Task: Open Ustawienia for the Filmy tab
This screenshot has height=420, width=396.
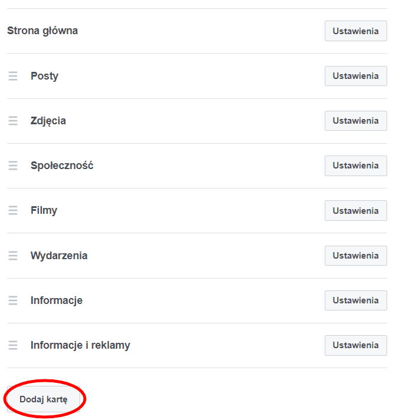Action: pyautogui.click(x=355, y=210)
